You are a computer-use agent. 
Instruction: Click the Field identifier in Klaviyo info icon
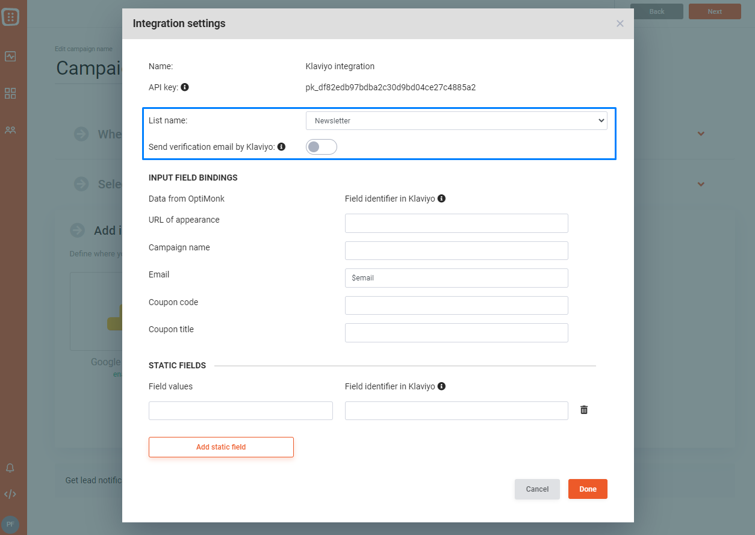[x=441, y=199]
